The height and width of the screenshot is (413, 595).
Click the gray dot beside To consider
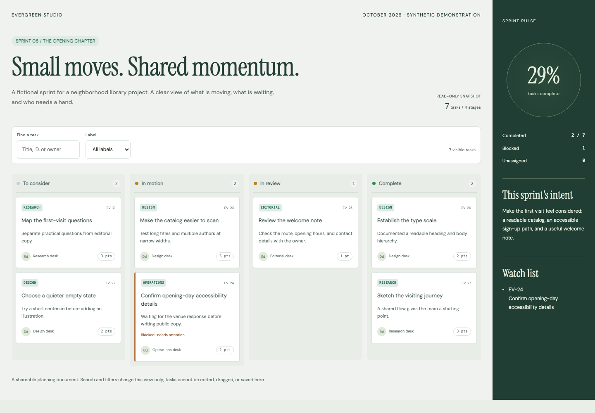18,183
